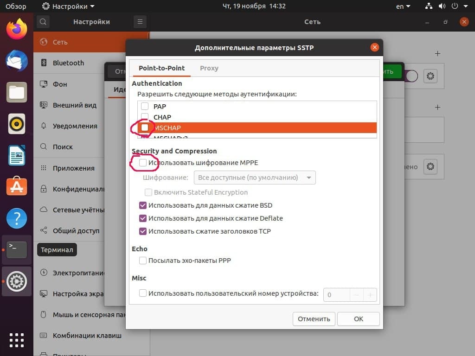Viewport: 475px width, 356px height.
Task: Click the Отменить cancel button
Action: point(314,319)
